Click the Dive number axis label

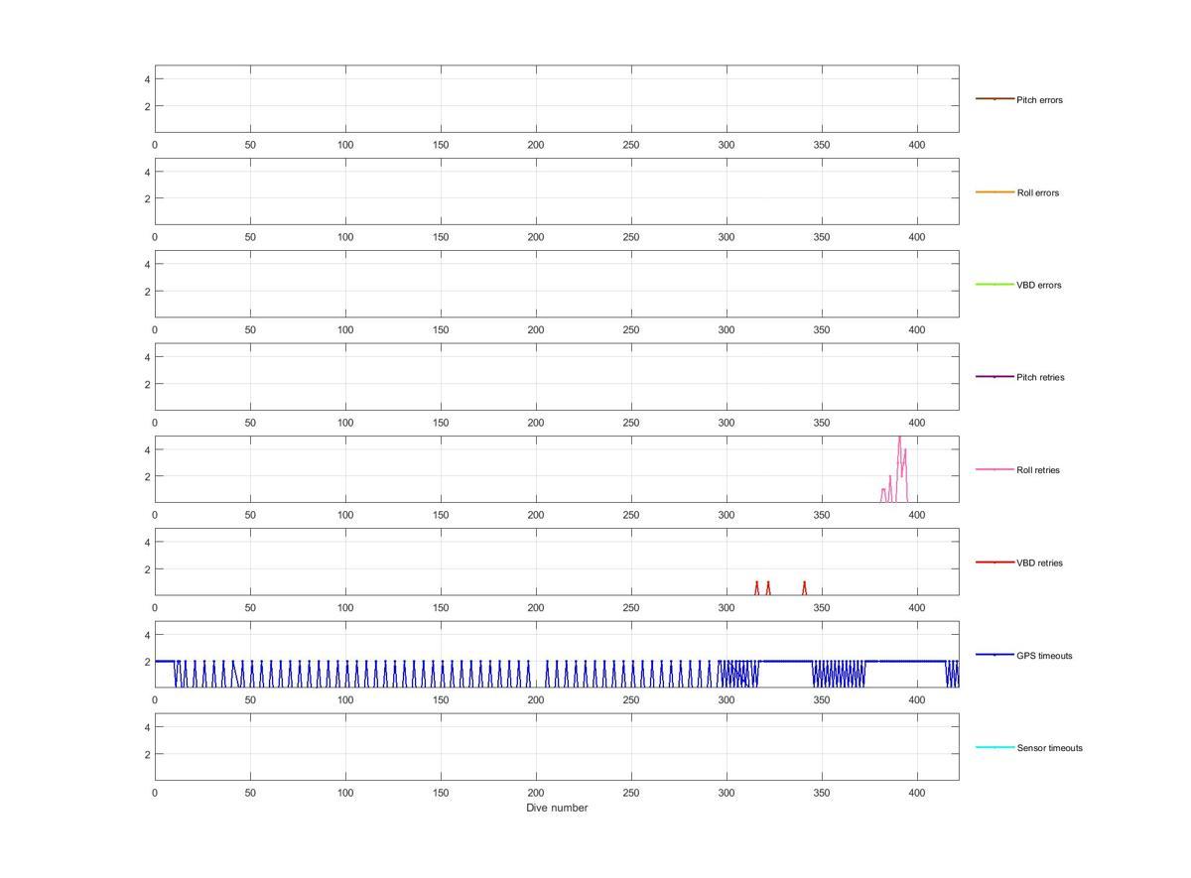[557, 808]
